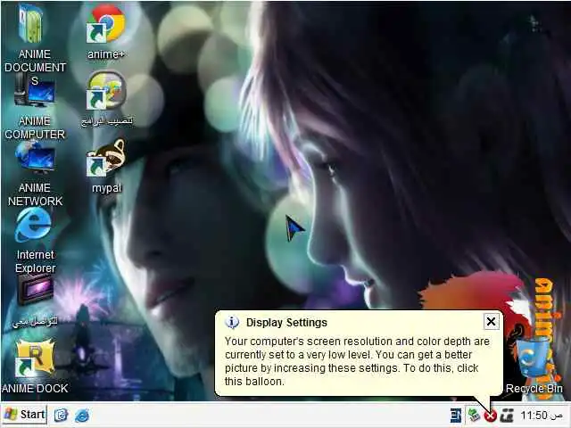The height and width of the screenshot is (428, 571).
Task: Open the ANIME DOCK shortcut
Action: click(x=36, y=358)
